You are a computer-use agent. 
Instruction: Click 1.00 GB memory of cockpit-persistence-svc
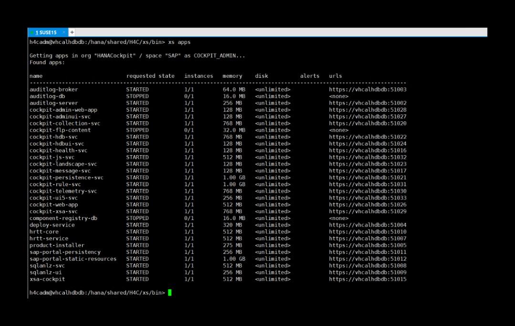[234, 178]
